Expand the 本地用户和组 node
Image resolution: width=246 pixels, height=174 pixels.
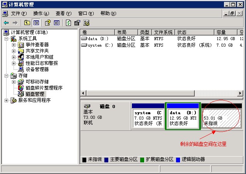pyautogui.click(x=14, y=57)
